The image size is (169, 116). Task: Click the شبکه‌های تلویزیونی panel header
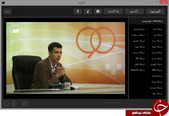coord(147,21)
